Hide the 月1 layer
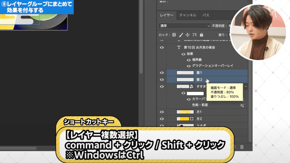This screenshot has width=290, height=163. click(x=162, y=112)
